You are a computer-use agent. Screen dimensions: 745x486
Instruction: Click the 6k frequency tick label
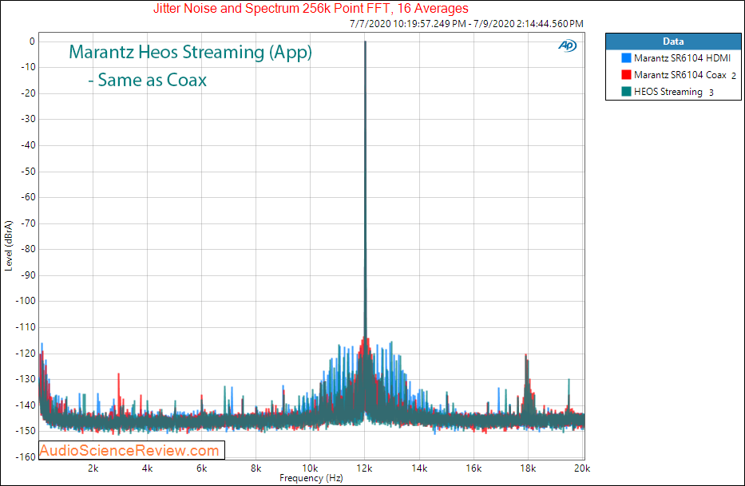pos(201,468)
